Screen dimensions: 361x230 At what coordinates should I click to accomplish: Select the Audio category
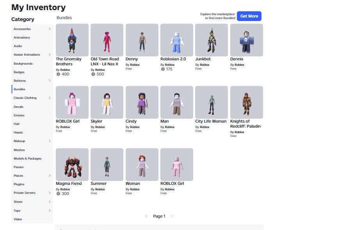point(18,46)
